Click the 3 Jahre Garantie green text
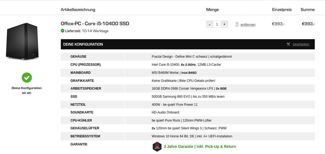The height and width of the screenshot is (154, 325). tap(200, 146)
